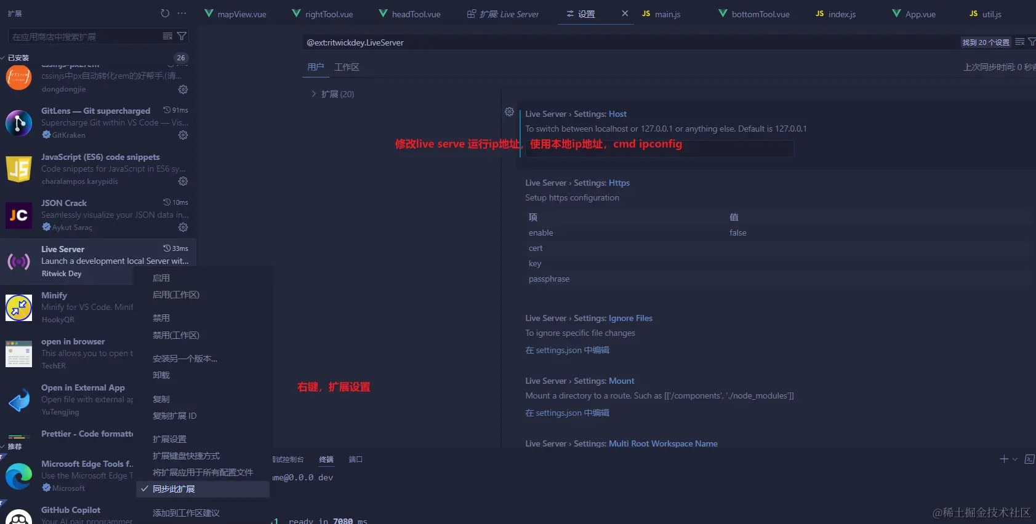Clear the settings search input icon

click(1020, 42)
